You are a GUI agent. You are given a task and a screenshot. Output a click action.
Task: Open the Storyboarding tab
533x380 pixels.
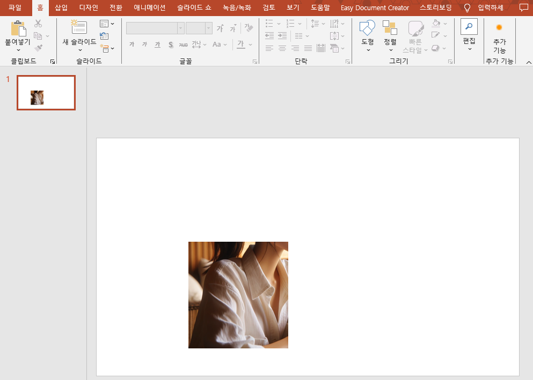pyautogui.click(x=436, y=8)
